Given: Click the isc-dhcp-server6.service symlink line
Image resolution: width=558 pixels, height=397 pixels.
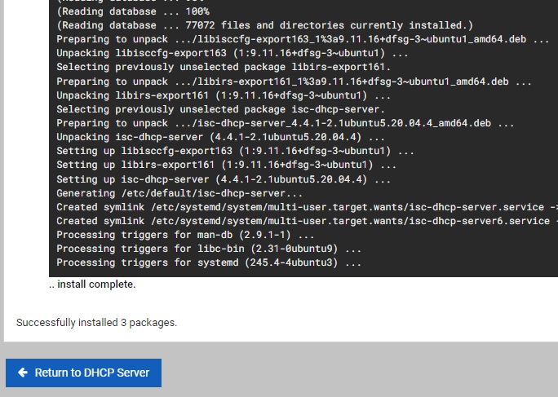Looking at the screenshot, I should [307, 221].
